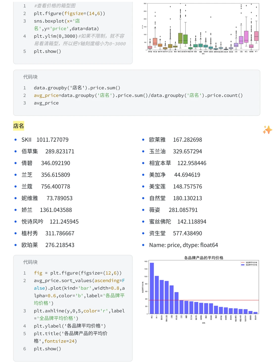The image size is (273, 364).
Task: Click the code line starting with avg_price.sort_values
Action: 79,292
